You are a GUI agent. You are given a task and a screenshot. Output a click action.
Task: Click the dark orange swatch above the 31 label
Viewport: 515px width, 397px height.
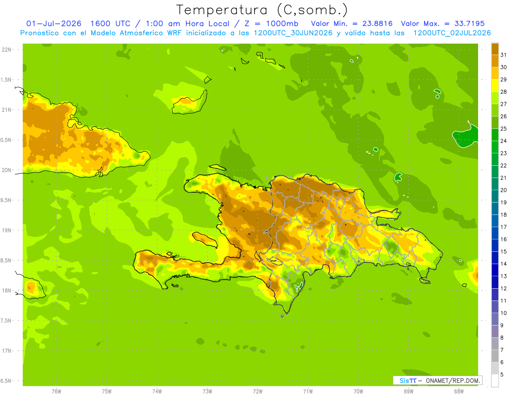pos(495,49)
